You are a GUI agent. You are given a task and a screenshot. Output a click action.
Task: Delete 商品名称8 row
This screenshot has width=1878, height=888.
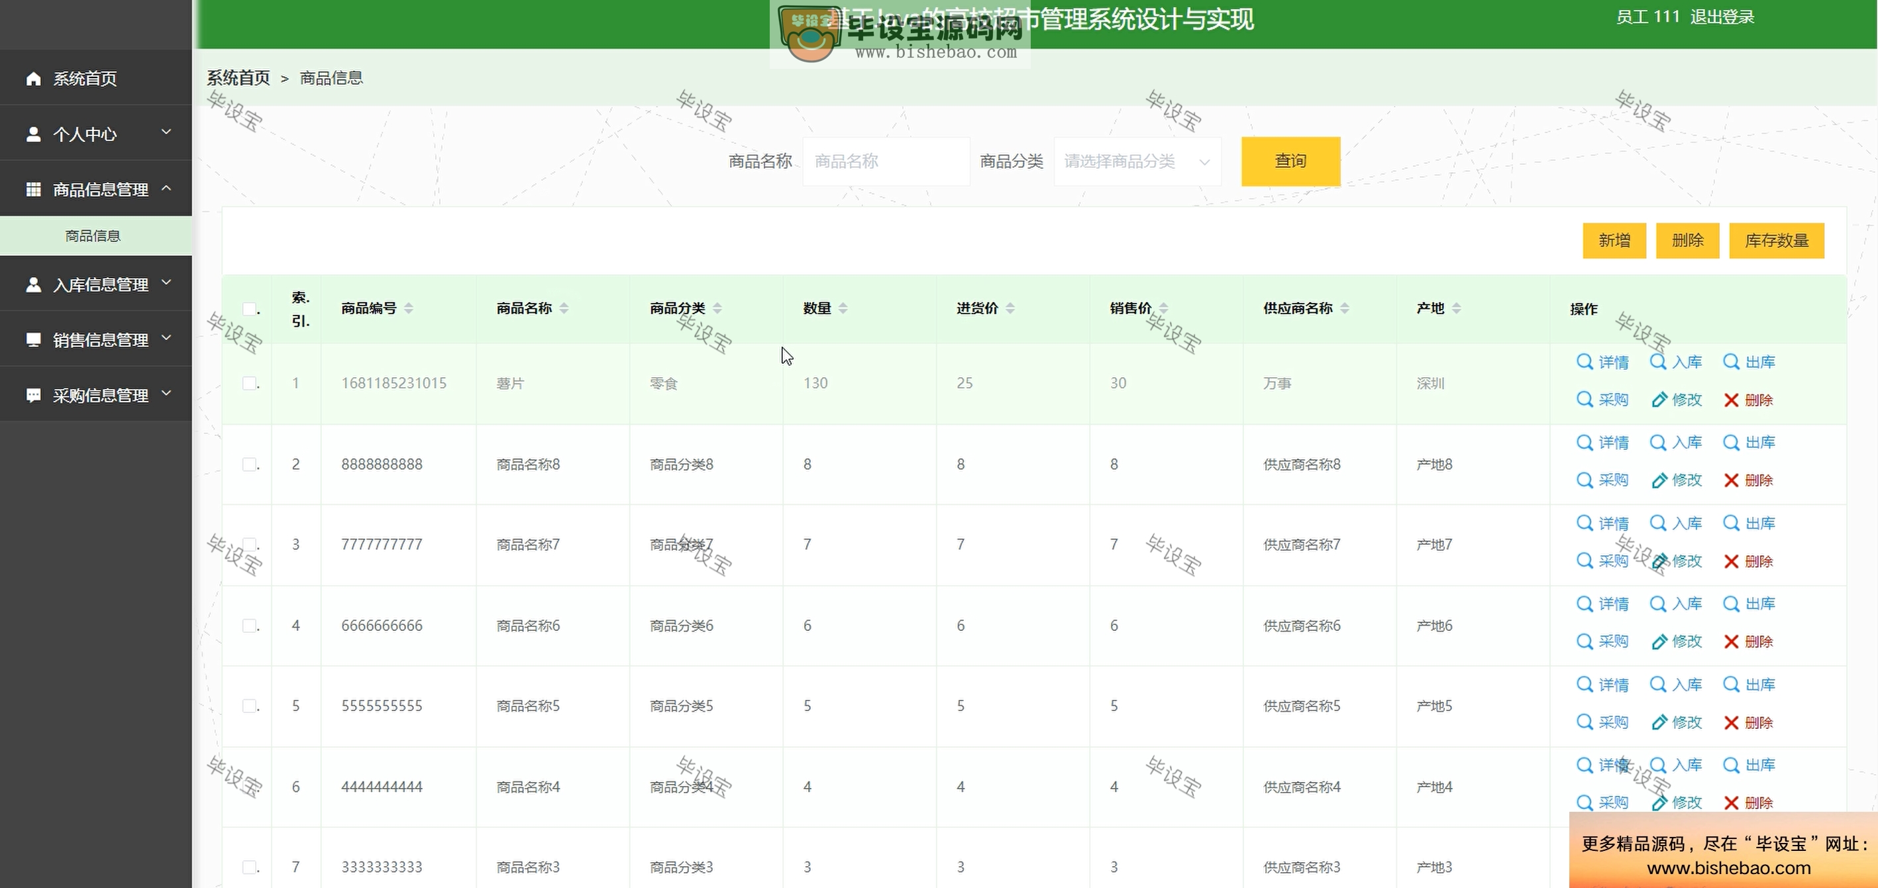coord(1748,480)
